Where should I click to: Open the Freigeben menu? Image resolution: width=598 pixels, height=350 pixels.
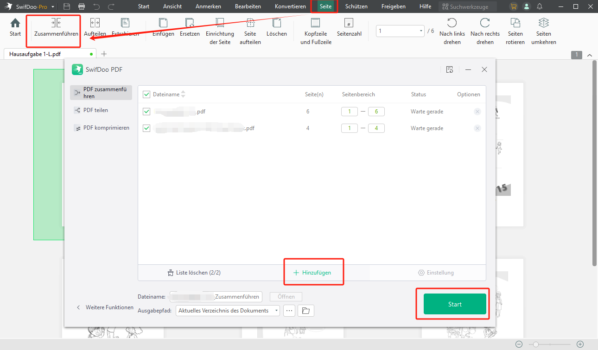click(x=394, y=6)
